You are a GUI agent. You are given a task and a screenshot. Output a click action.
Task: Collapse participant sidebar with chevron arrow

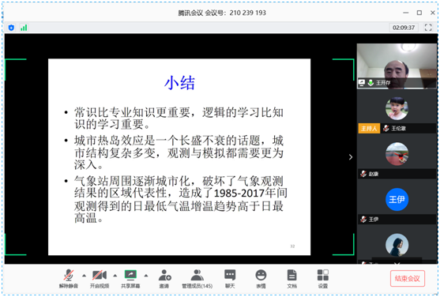(x=351, y=157)
